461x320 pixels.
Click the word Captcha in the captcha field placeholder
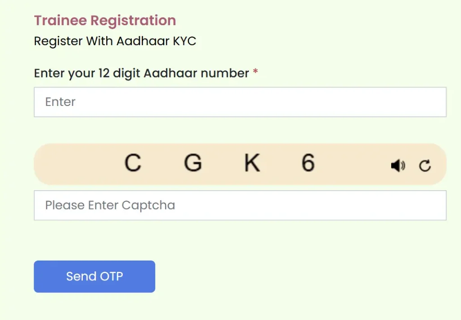148,206
